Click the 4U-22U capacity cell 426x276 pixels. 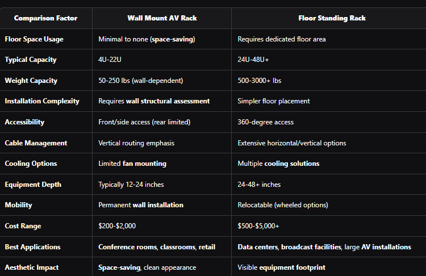(x=110, y=60)
